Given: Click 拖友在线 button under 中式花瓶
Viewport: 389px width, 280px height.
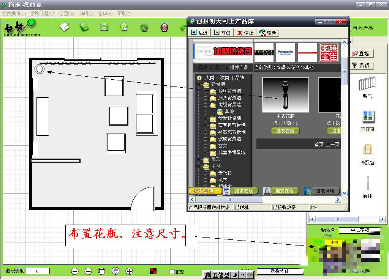Looking at the screenshot, I should pos(285,131).
